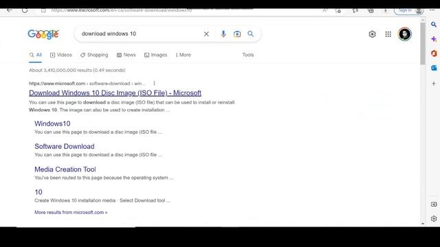Open the Edge three-dots menu
The height and width of the screenshot is (247, 440).
[x=432, y=10]
